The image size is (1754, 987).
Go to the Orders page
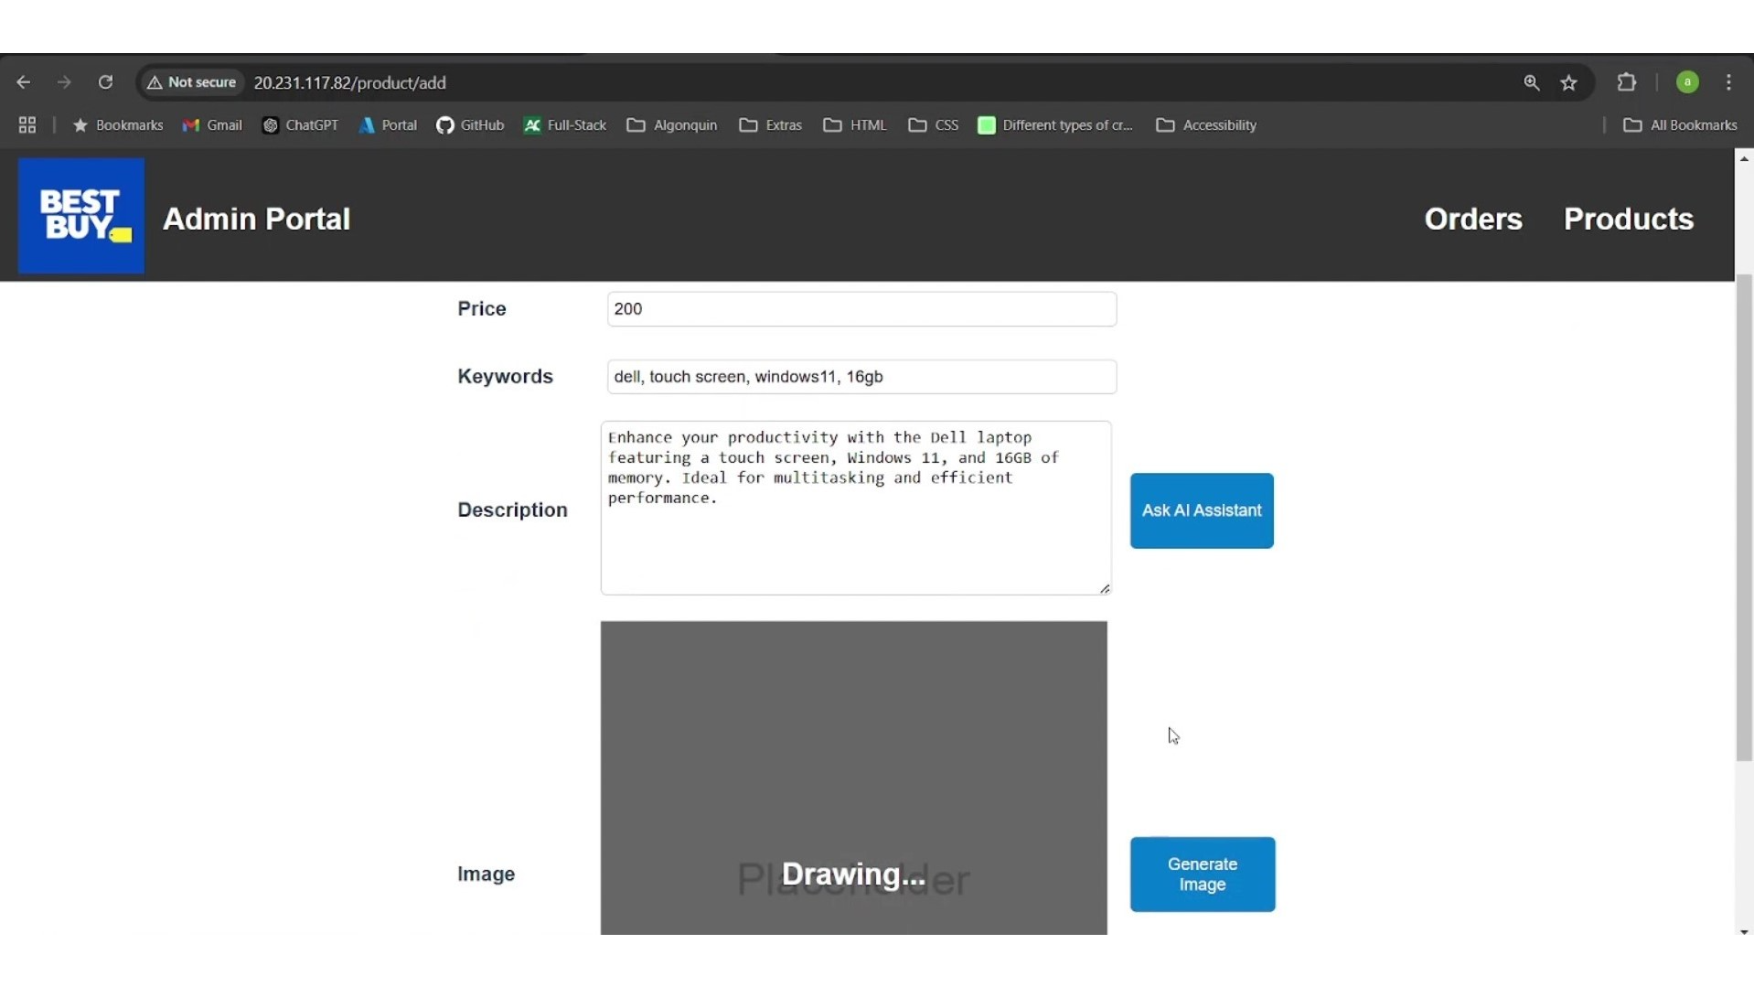click(x=1472, y=220)
